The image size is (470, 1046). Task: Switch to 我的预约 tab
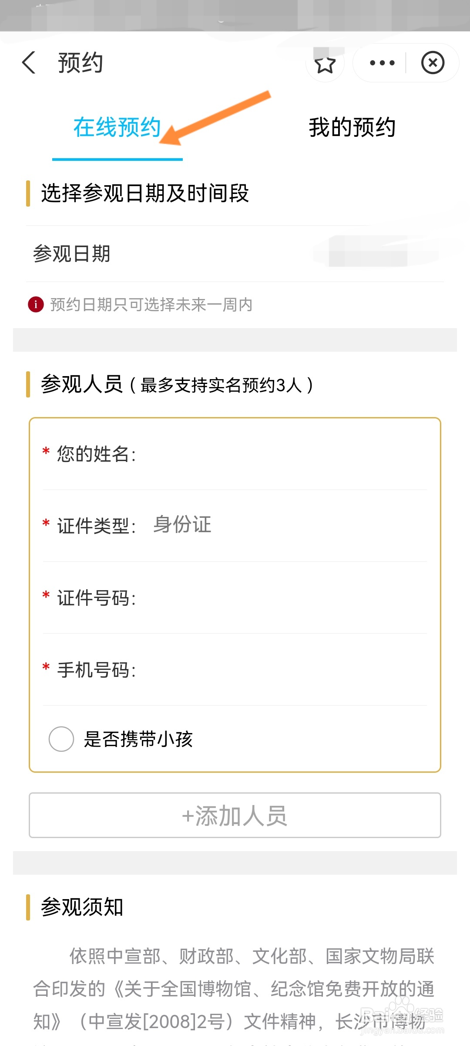click(352, 127)
